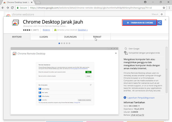Switch to the ULASAN tab
The width and height of the screenshot is (172, 122).
click(44, 37)
